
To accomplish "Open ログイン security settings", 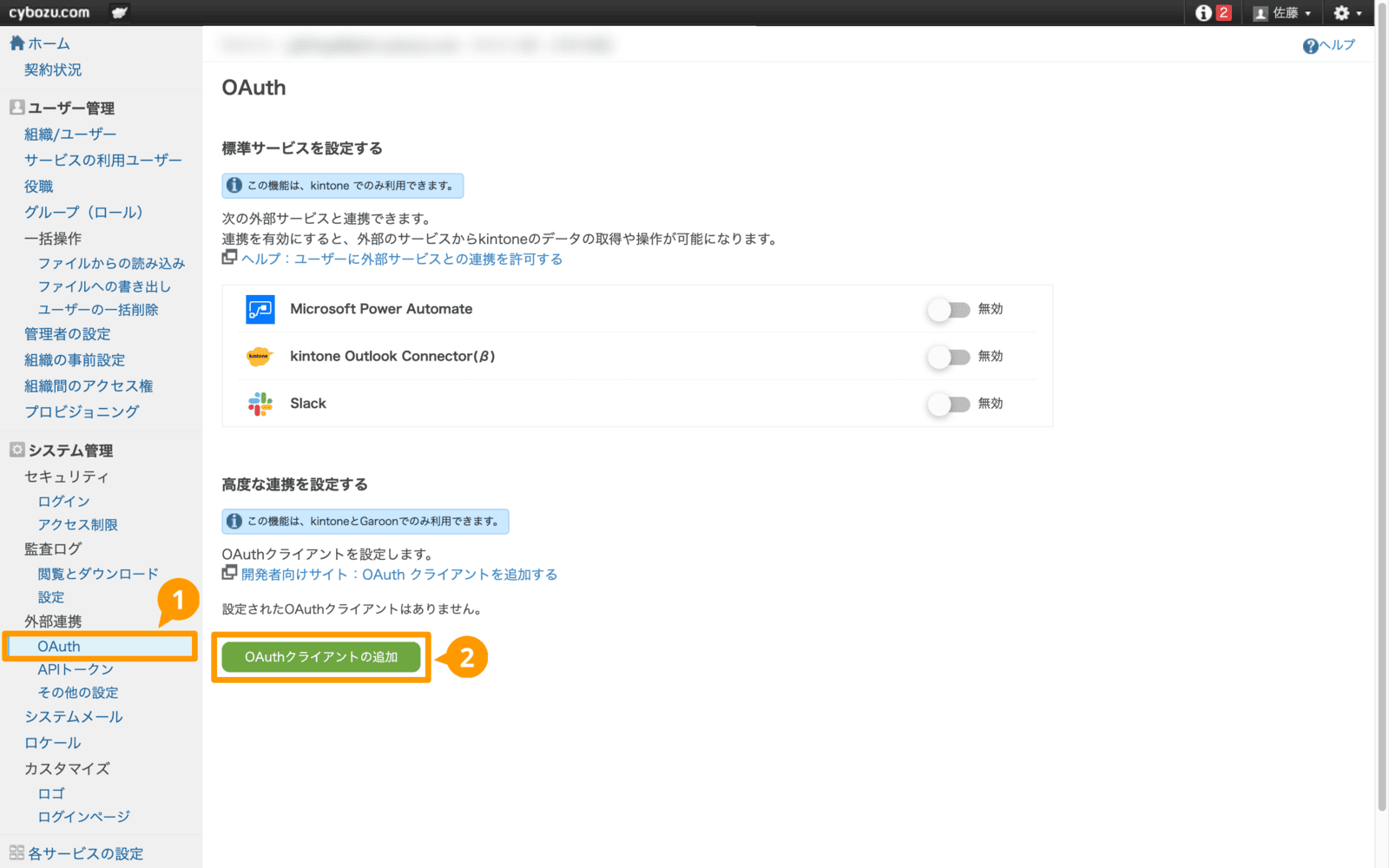I will (x=63, y=502).
